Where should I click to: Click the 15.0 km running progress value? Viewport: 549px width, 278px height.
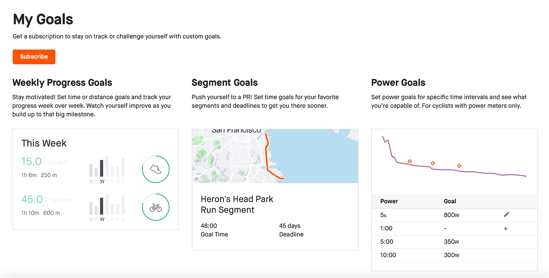(32, 161)
